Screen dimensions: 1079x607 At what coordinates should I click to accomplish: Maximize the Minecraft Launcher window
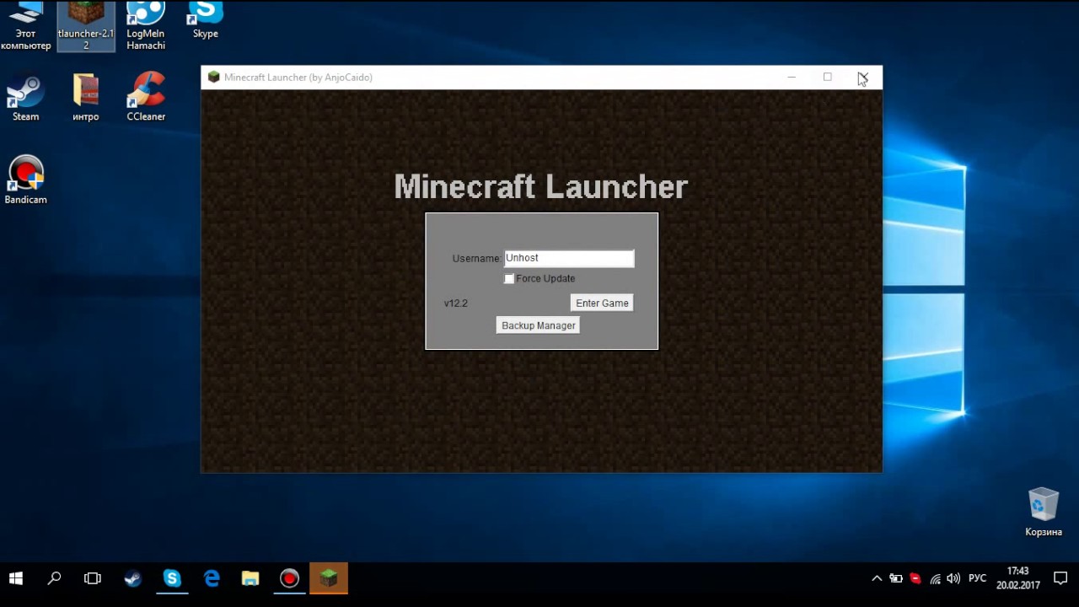click(828, 77)
